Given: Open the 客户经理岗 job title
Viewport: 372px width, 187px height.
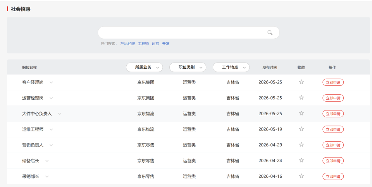Looking at the screenshot, I should coord(33,82).
